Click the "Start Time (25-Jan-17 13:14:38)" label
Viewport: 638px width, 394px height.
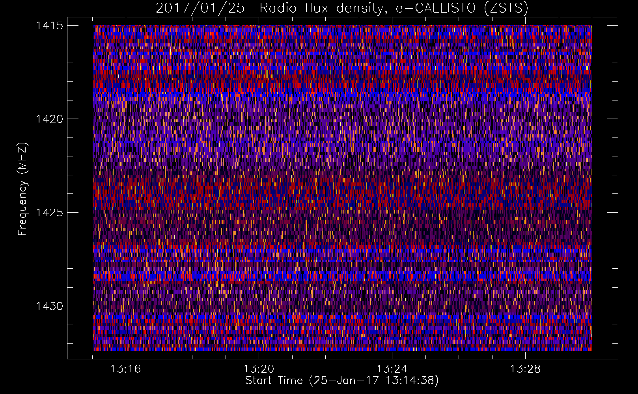[x=342, y=381]
